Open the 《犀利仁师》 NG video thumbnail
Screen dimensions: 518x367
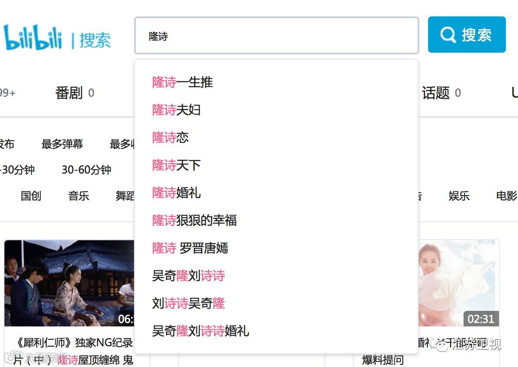tap(69, 283)
